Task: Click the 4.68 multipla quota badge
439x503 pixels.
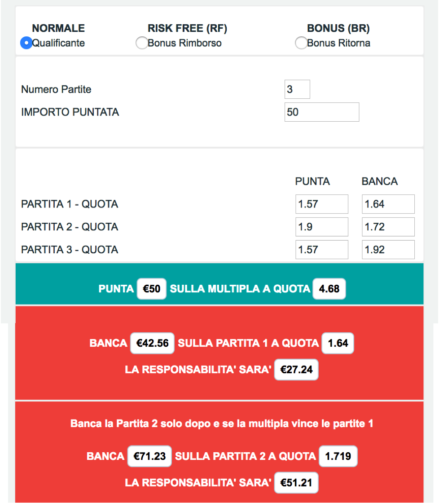Action: click(329, 289)
